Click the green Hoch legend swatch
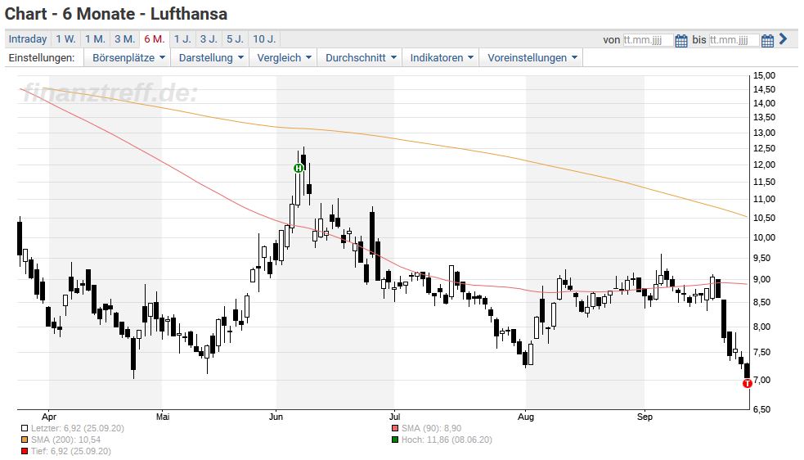This screenshot has width=804, height=460. (x=394, y=440)
